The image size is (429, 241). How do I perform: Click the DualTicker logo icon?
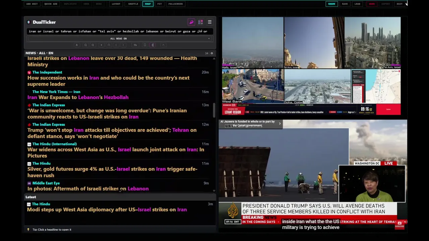click(x=29, y=22)
